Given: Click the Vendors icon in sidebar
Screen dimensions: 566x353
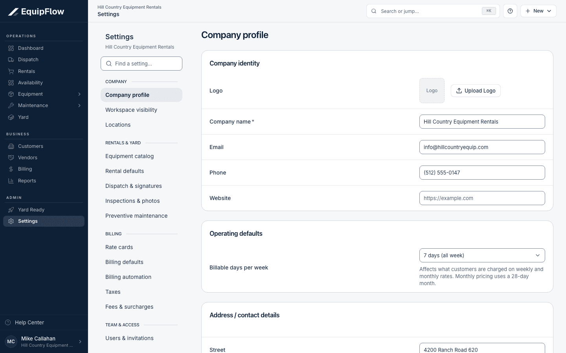Looking at the screenshot, I should coord(11,158).
